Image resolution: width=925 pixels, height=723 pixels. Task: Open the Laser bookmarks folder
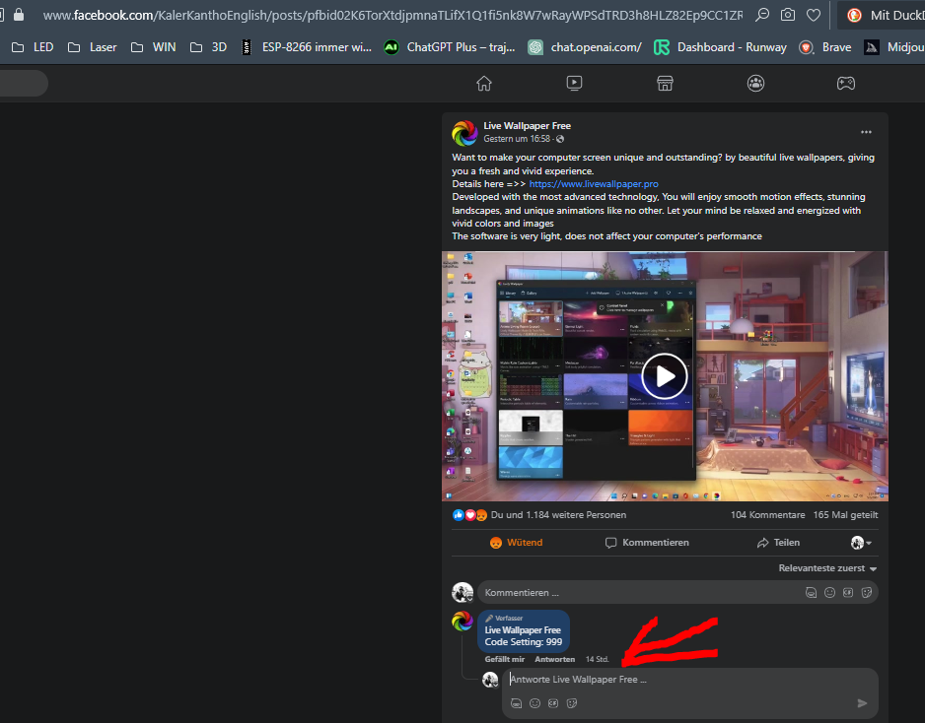point(92,47)
